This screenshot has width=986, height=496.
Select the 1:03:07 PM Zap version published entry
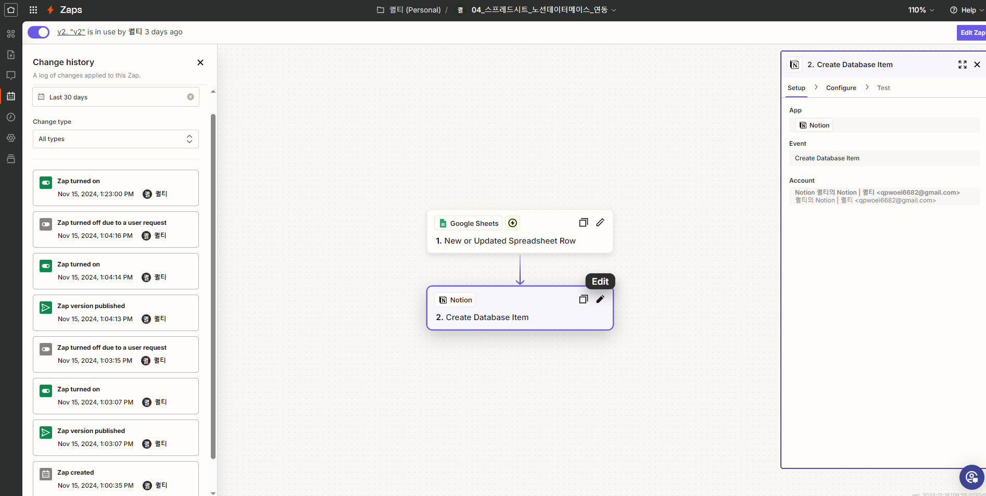click(x=116, y=438)
